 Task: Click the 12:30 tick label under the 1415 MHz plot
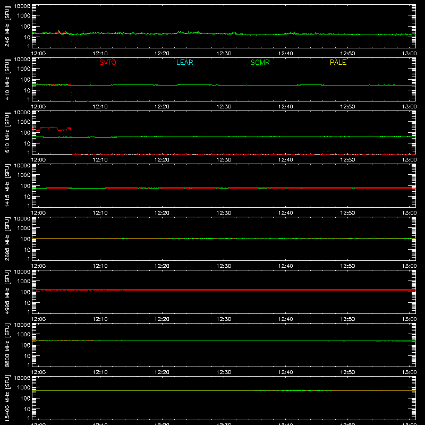[224, 213]
